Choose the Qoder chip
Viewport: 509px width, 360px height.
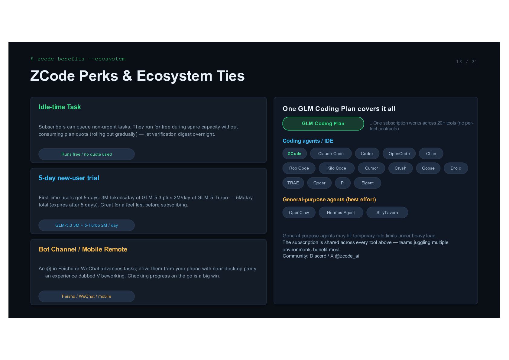click(319, 183)
